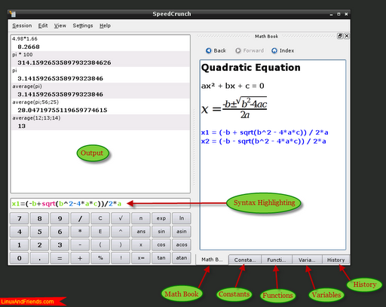The height and width of the screenshot is (307, 386).
Task: Go back in the Math Book
Action: (216, 50)
